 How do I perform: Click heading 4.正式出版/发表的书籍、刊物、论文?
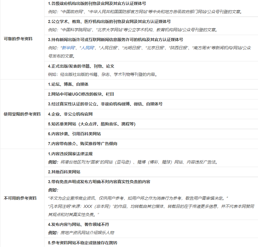(x=81, y=66)
